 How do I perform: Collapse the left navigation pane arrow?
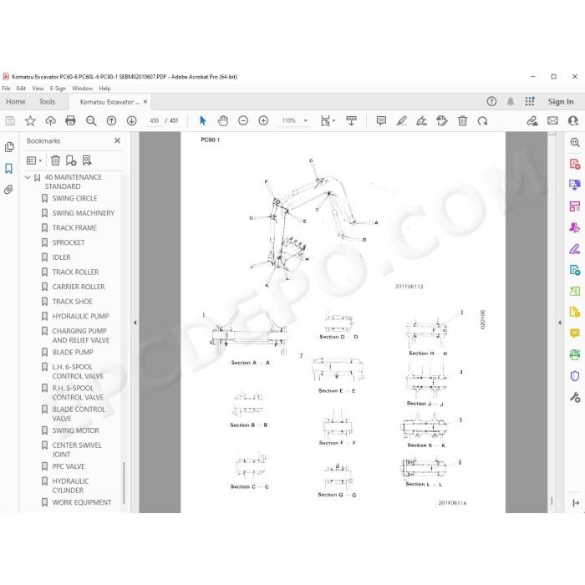(135, 323)
